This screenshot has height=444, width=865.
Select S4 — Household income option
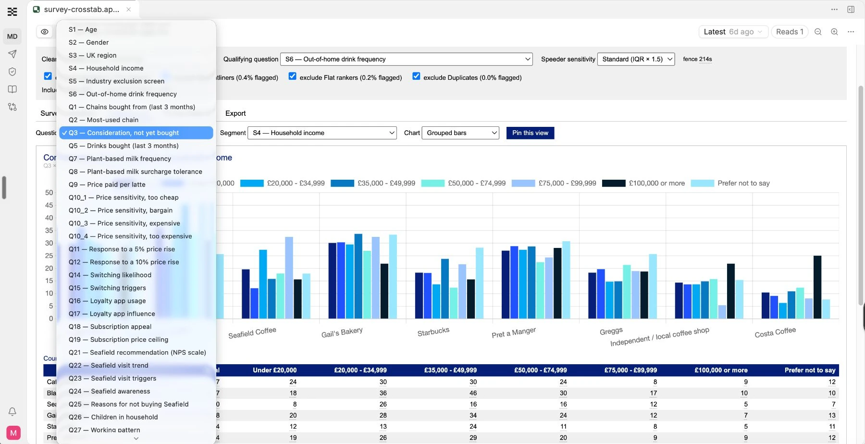(x=136, y=68)
